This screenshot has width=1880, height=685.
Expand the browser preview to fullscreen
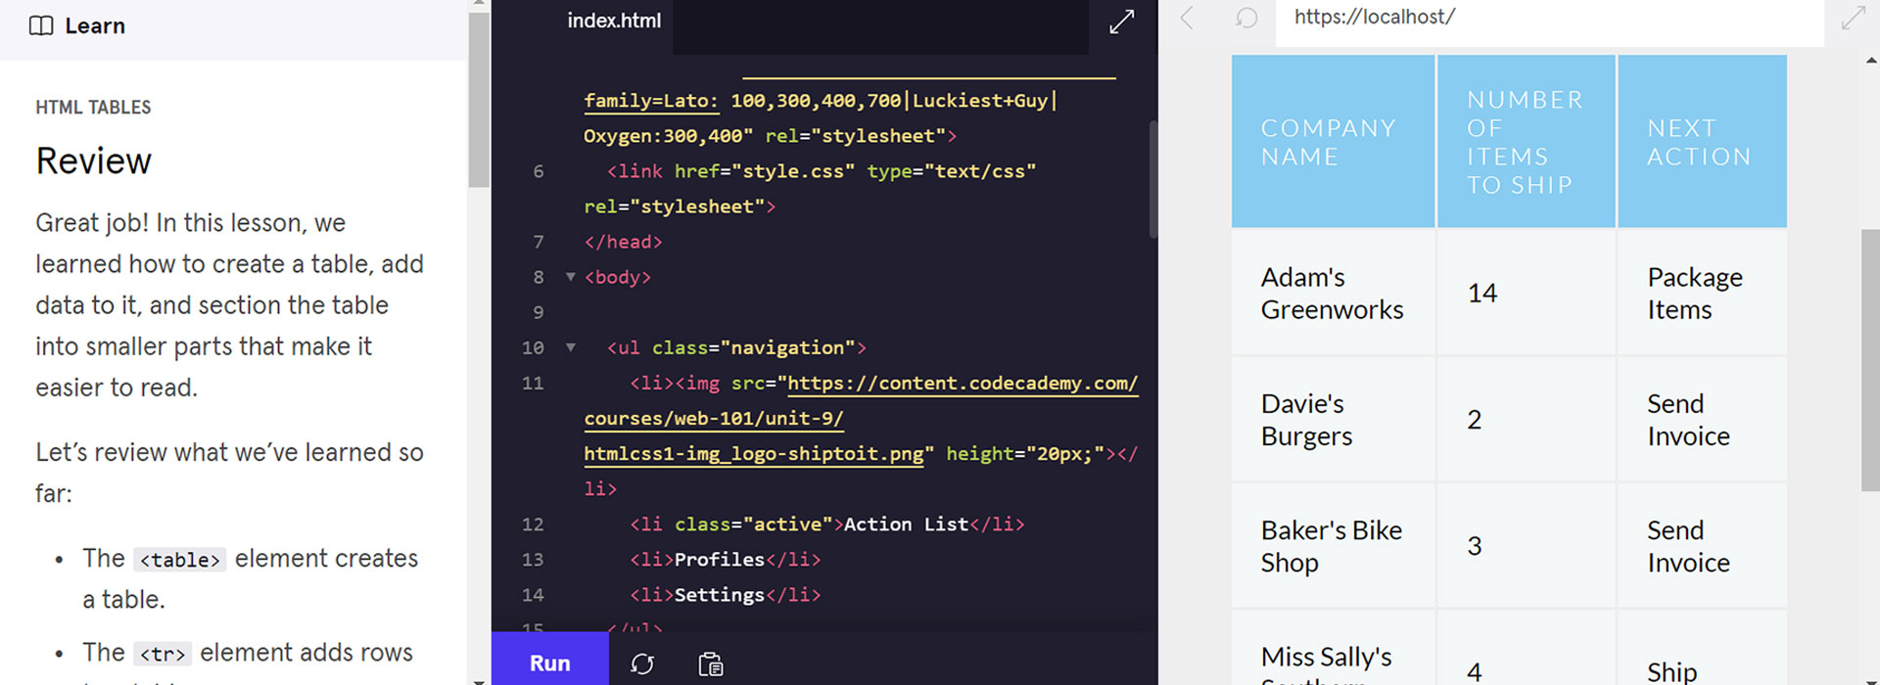(x=1853, y=19)
